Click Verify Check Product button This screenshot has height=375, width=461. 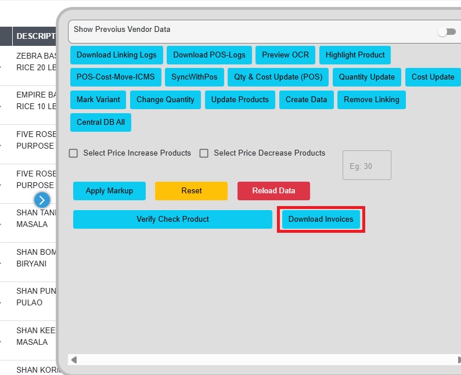point(172,219)
